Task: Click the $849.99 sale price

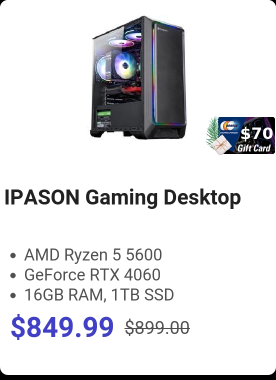Action: click(x=62, y=326)
